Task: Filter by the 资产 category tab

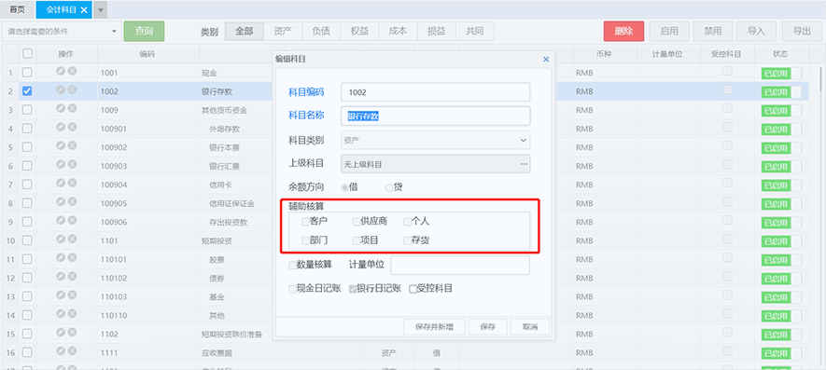Action: [x=283, y=31]
